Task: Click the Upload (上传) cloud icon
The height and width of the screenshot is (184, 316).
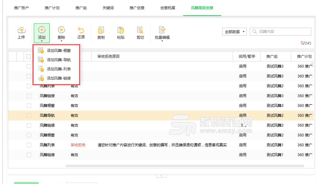Action: (x=21, y=30)
